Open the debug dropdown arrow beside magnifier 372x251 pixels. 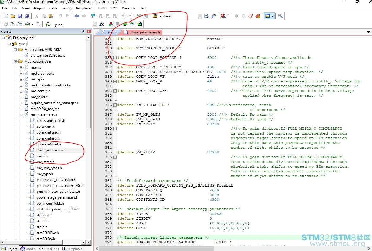click(x=228, y=16)
